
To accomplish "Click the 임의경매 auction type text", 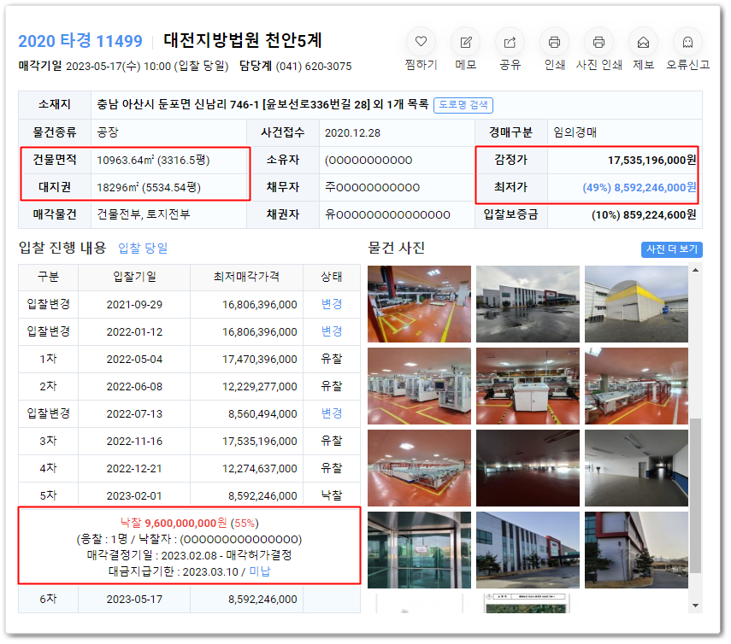I will point(575,132).
